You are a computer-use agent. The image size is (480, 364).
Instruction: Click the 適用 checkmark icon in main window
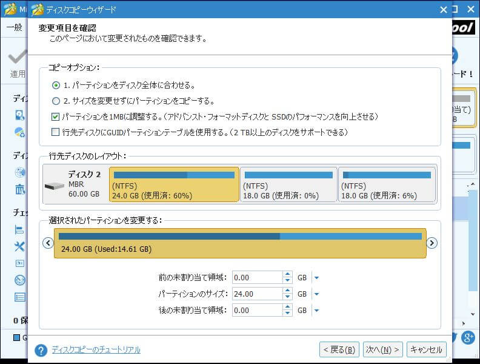(x=18, y=57)
